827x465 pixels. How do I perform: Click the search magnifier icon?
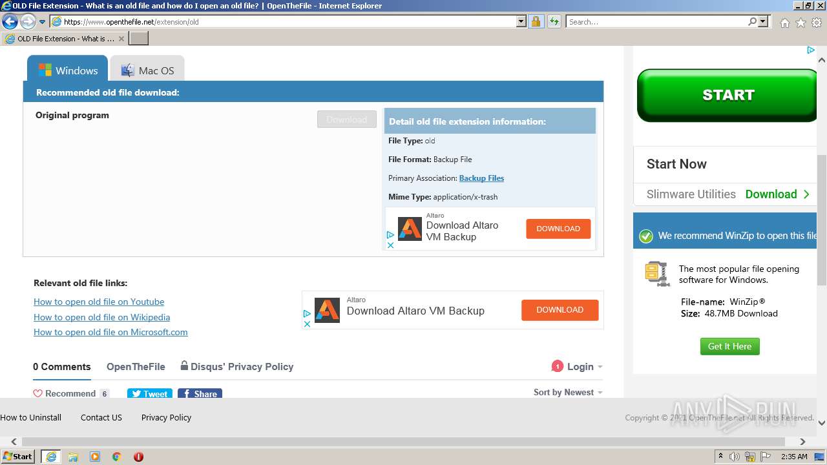pos(752,21)
